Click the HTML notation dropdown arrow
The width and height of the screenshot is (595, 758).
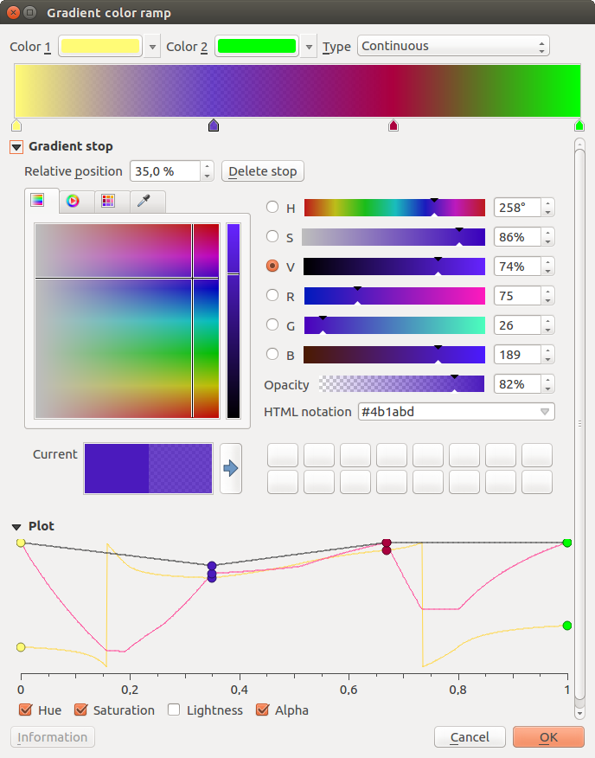click(545, 412)
